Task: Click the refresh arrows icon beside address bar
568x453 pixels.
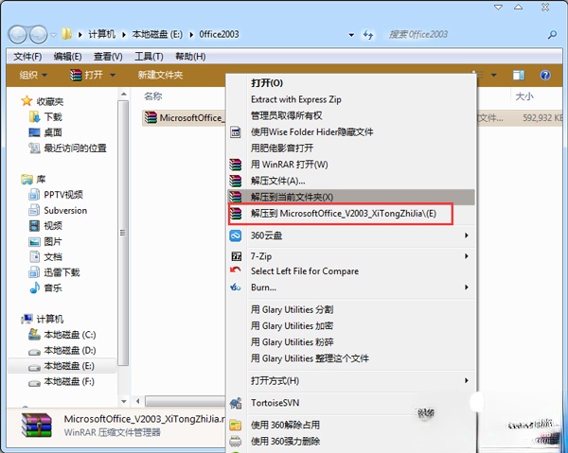Action: (x=368, y=35)
